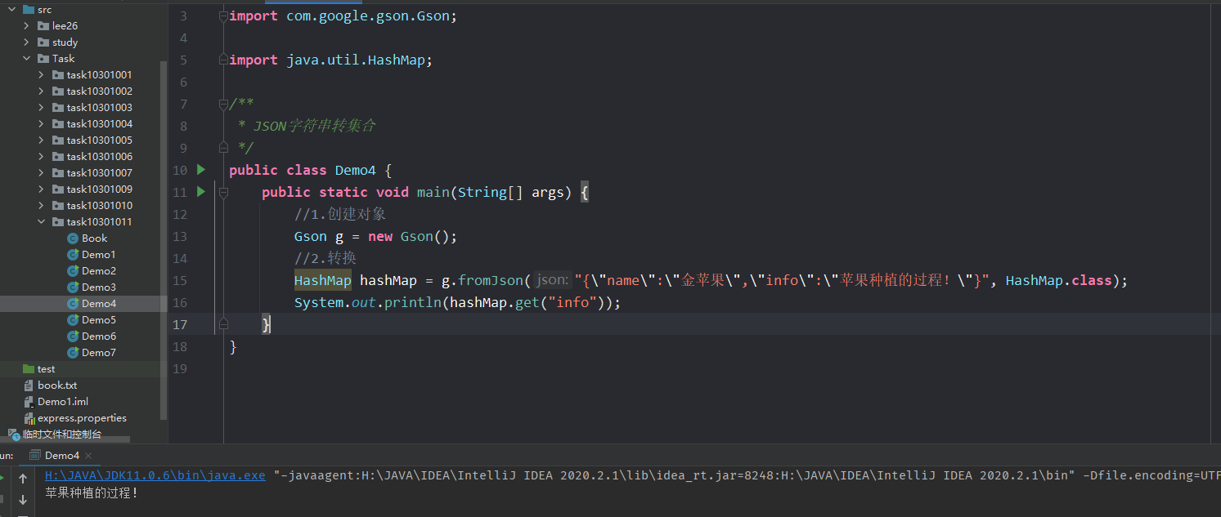Image resolution: width=1221 pixels, height=517 pixels.
Task: Click the Task folder icon
Action: [x=43, y=59]
